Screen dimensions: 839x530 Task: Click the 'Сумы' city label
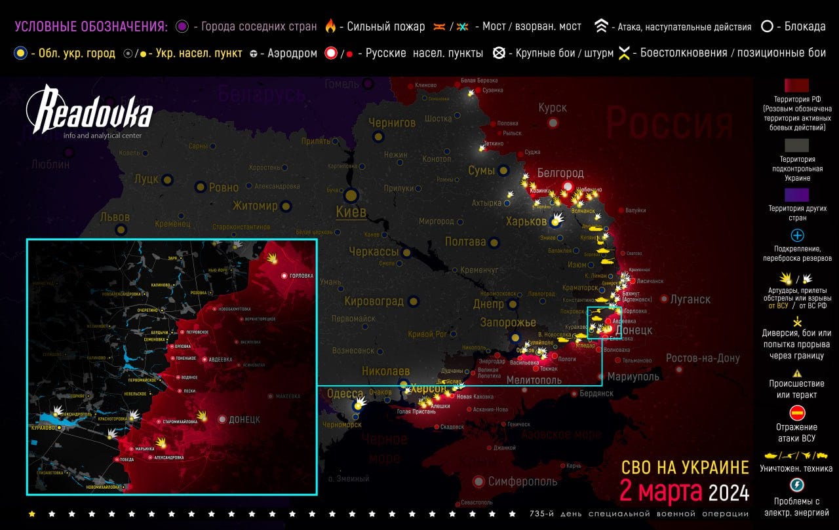pyautogui.click(x=482, y=170)
